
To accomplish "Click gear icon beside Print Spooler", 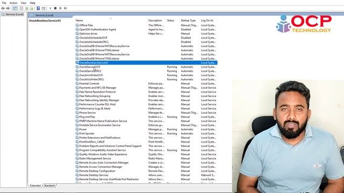I will pyautogui.click(x=77, y=133).
